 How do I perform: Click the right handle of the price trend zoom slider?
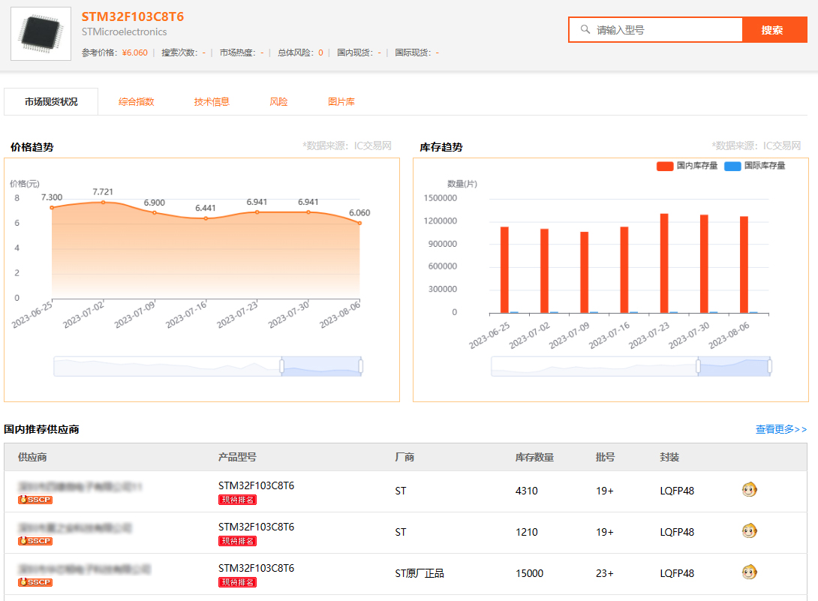[x=360, y=366]
